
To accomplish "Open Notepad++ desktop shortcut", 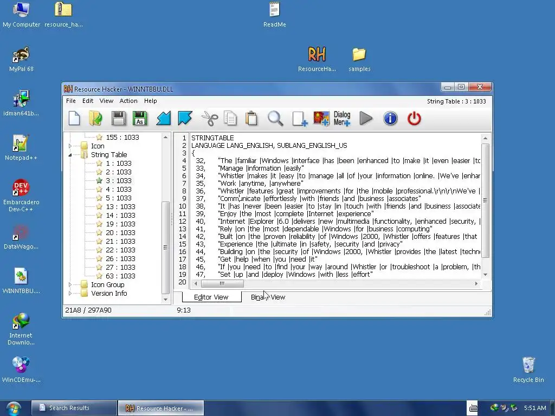I will click(21, 148).
